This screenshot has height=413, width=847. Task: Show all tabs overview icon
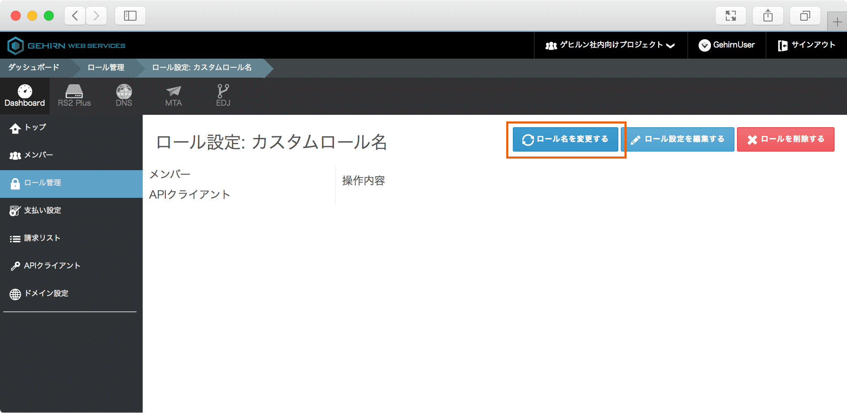tap(805, 16)
